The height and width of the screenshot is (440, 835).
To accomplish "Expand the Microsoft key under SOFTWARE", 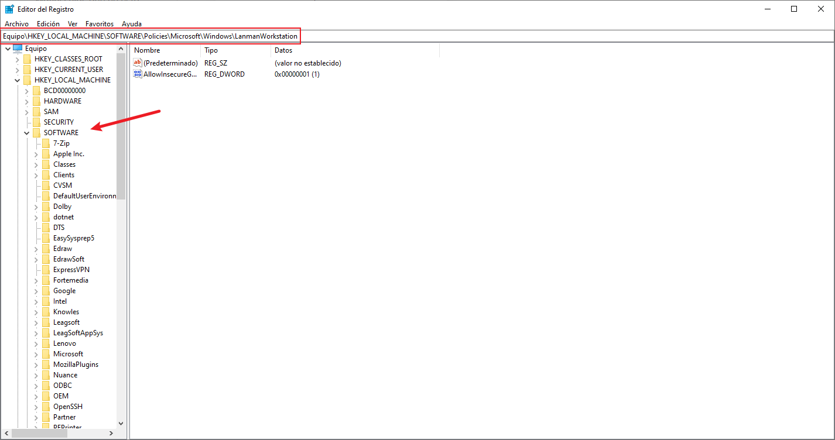I will 36,354.
